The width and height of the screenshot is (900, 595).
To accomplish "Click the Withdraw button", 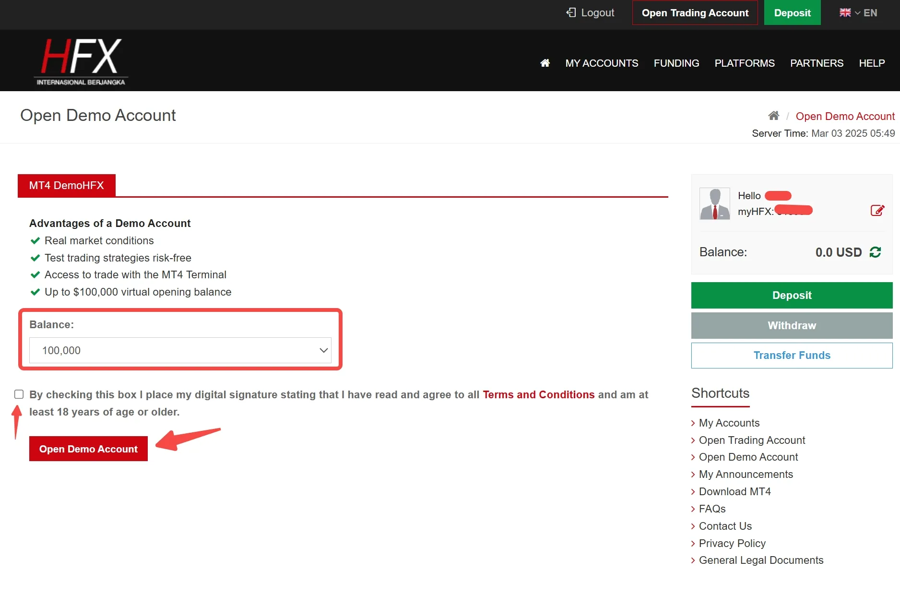I will [x=792, y=325].
